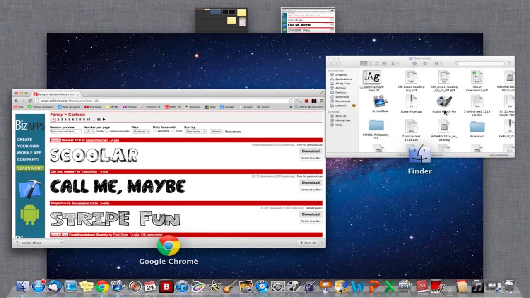Click the Submit button on dafont
530x298 pixels.
(216, 131)
